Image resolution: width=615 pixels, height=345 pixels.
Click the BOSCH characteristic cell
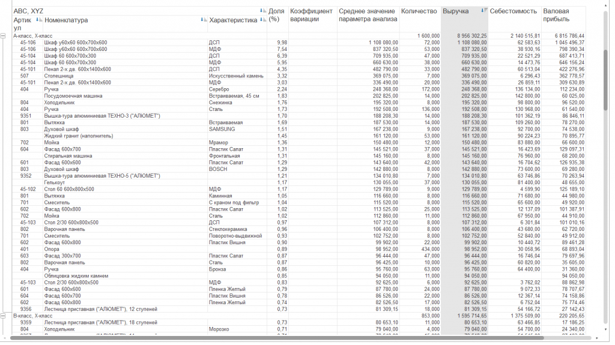pyautogui.click(x=218, y=169)
